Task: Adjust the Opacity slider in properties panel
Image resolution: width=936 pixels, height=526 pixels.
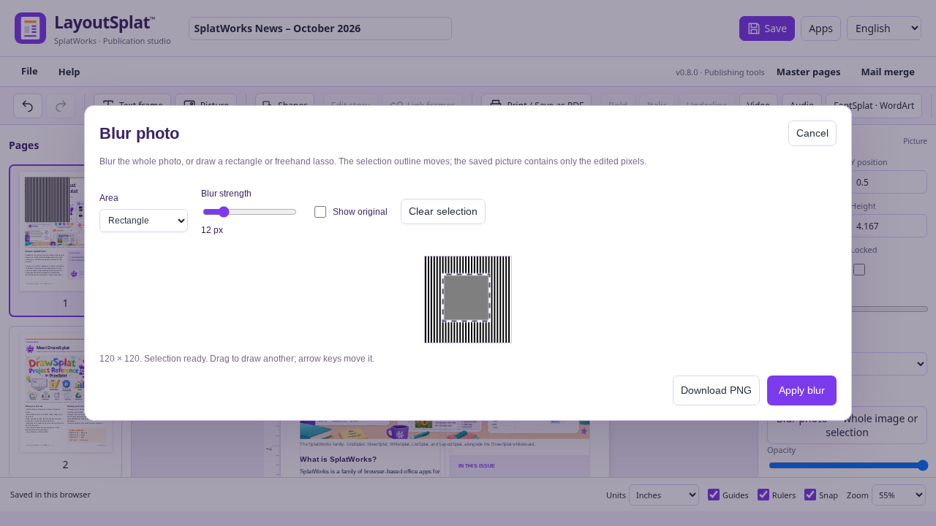Action: [x=848, y=465]
